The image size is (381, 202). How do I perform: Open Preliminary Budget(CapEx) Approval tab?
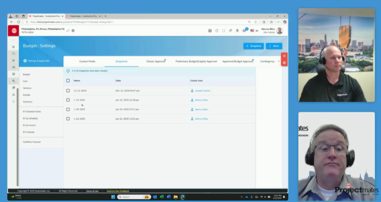point(196,61)
